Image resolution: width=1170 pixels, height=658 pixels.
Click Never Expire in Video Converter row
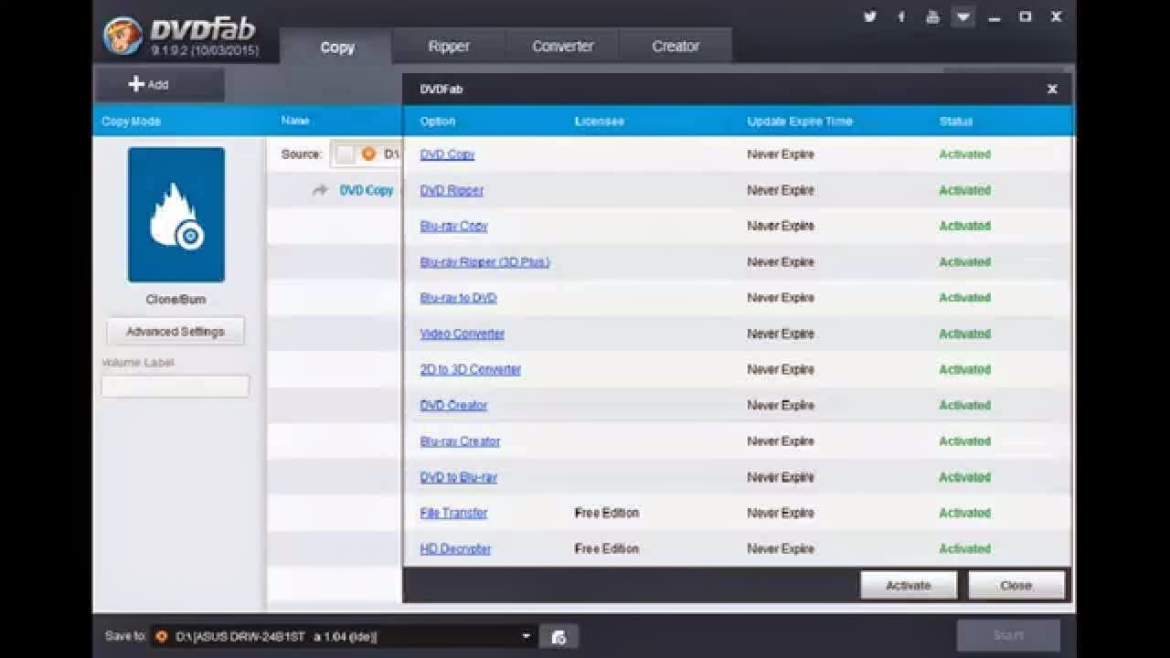tap(781, 334)
